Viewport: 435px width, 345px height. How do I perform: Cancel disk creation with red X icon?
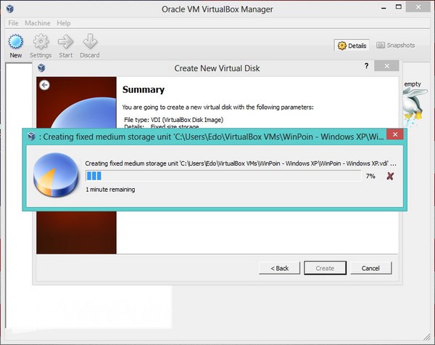coord(390,176)
